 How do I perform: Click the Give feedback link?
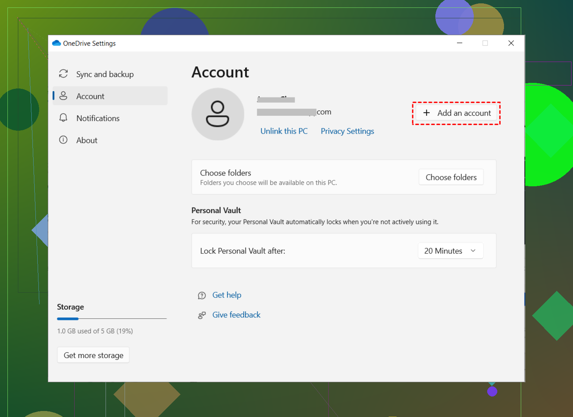point(236,315)
